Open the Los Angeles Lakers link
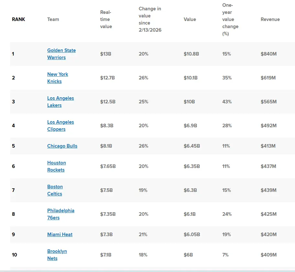 coord(60,102)
